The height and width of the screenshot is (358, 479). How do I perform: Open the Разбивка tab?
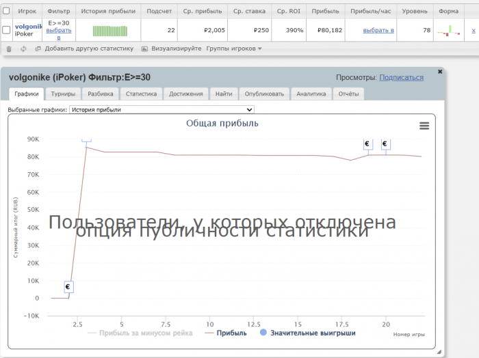point(101,94)
